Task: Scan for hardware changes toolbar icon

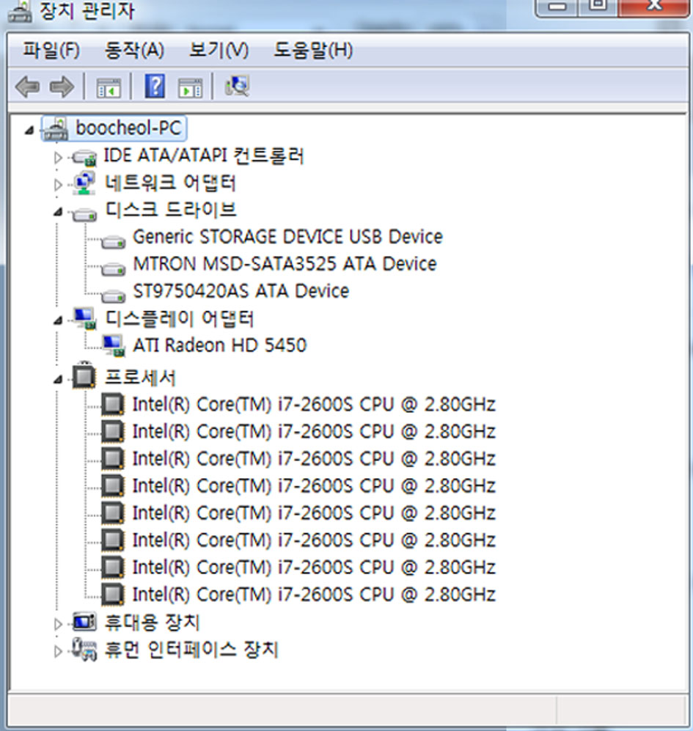Action: pos(237,86)
